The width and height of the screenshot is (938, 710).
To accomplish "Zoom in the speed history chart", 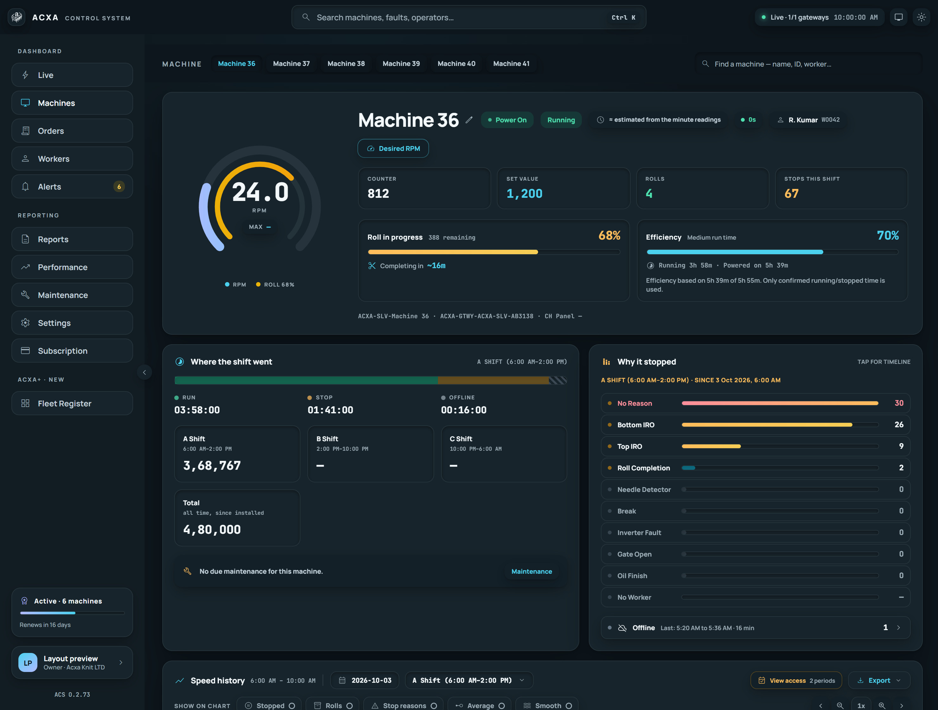I will (x=882, y=705).
